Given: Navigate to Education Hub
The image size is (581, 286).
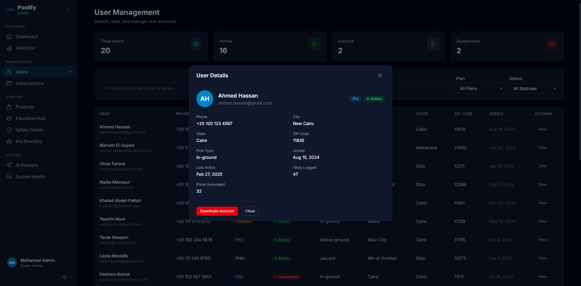Looking at the screenshot, I should (38, 118).
